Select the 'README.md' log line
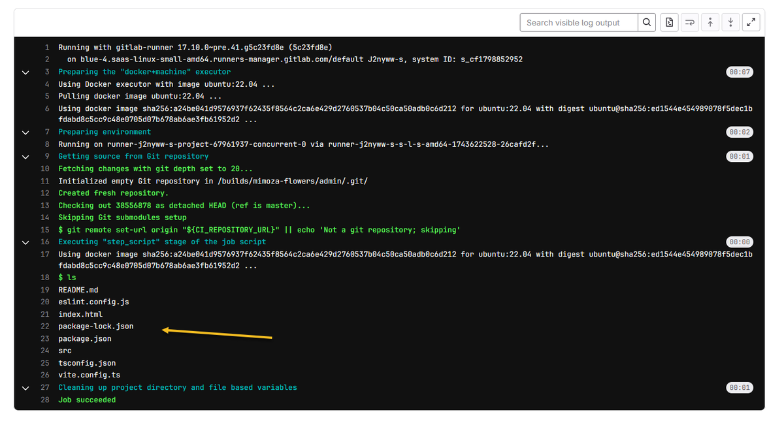The image size is (784, 429). click(78, 290)
